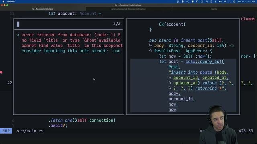Screen dimensions: 257x144
Task: Open Bluetooth status in menu bar
Action: (215, 2)
